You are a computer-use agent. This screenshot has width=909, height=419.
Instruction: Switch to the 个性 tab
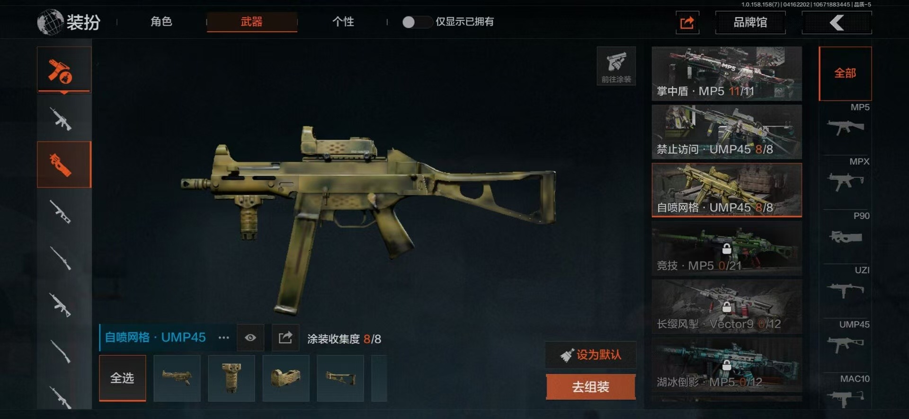point(343,22)
